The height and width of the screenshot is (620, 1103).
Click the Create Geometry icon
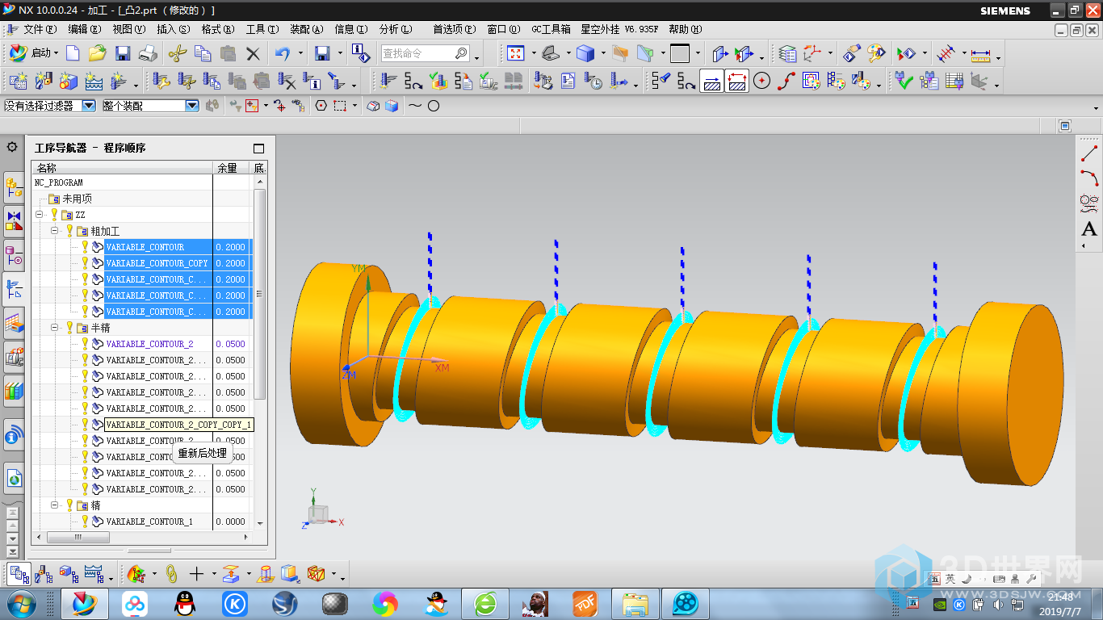tap(69, 81)
